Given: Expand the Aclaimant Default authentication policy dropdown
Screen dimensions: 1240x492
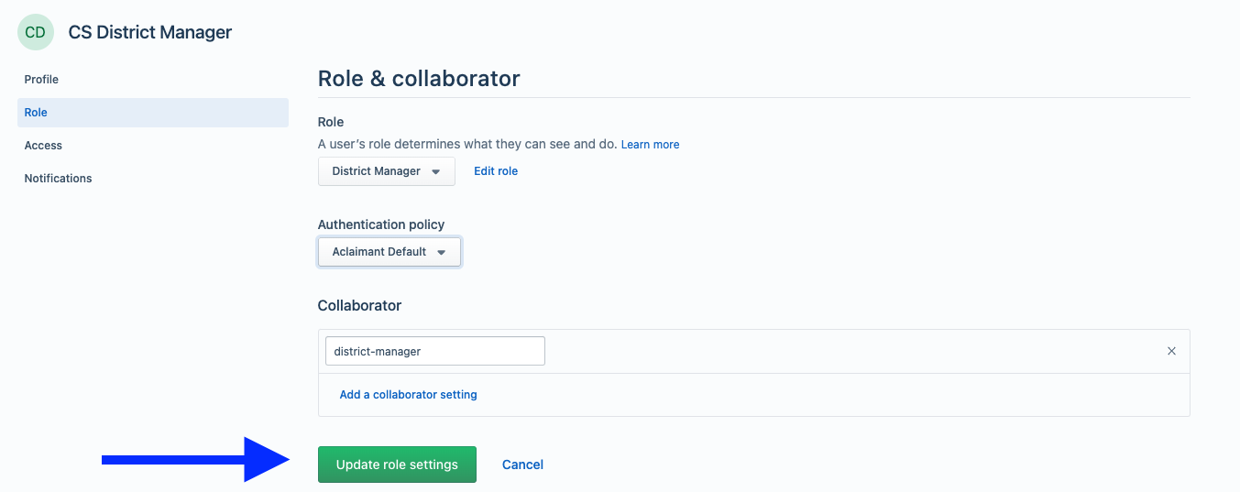Looking at the screenshot, I should coord(390,252).
